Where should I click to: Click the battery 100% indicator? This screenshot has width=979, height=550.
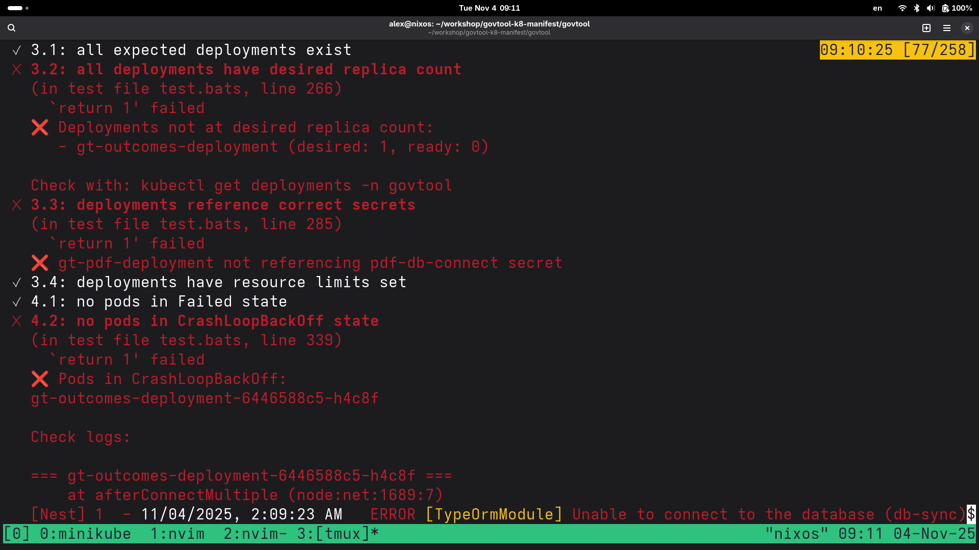tap(957, 8)
